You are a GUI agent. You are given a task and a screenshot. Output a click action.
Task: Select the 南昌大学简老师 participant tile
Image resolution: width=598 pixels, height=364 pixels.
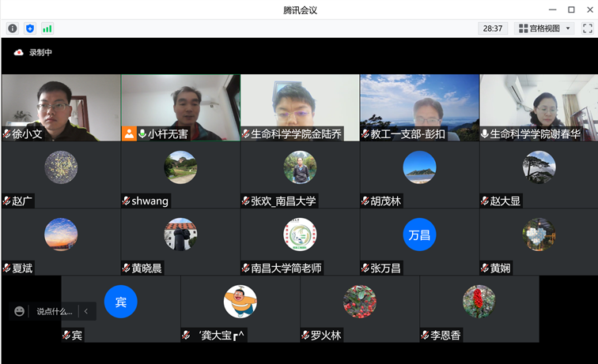coord(300,241)
